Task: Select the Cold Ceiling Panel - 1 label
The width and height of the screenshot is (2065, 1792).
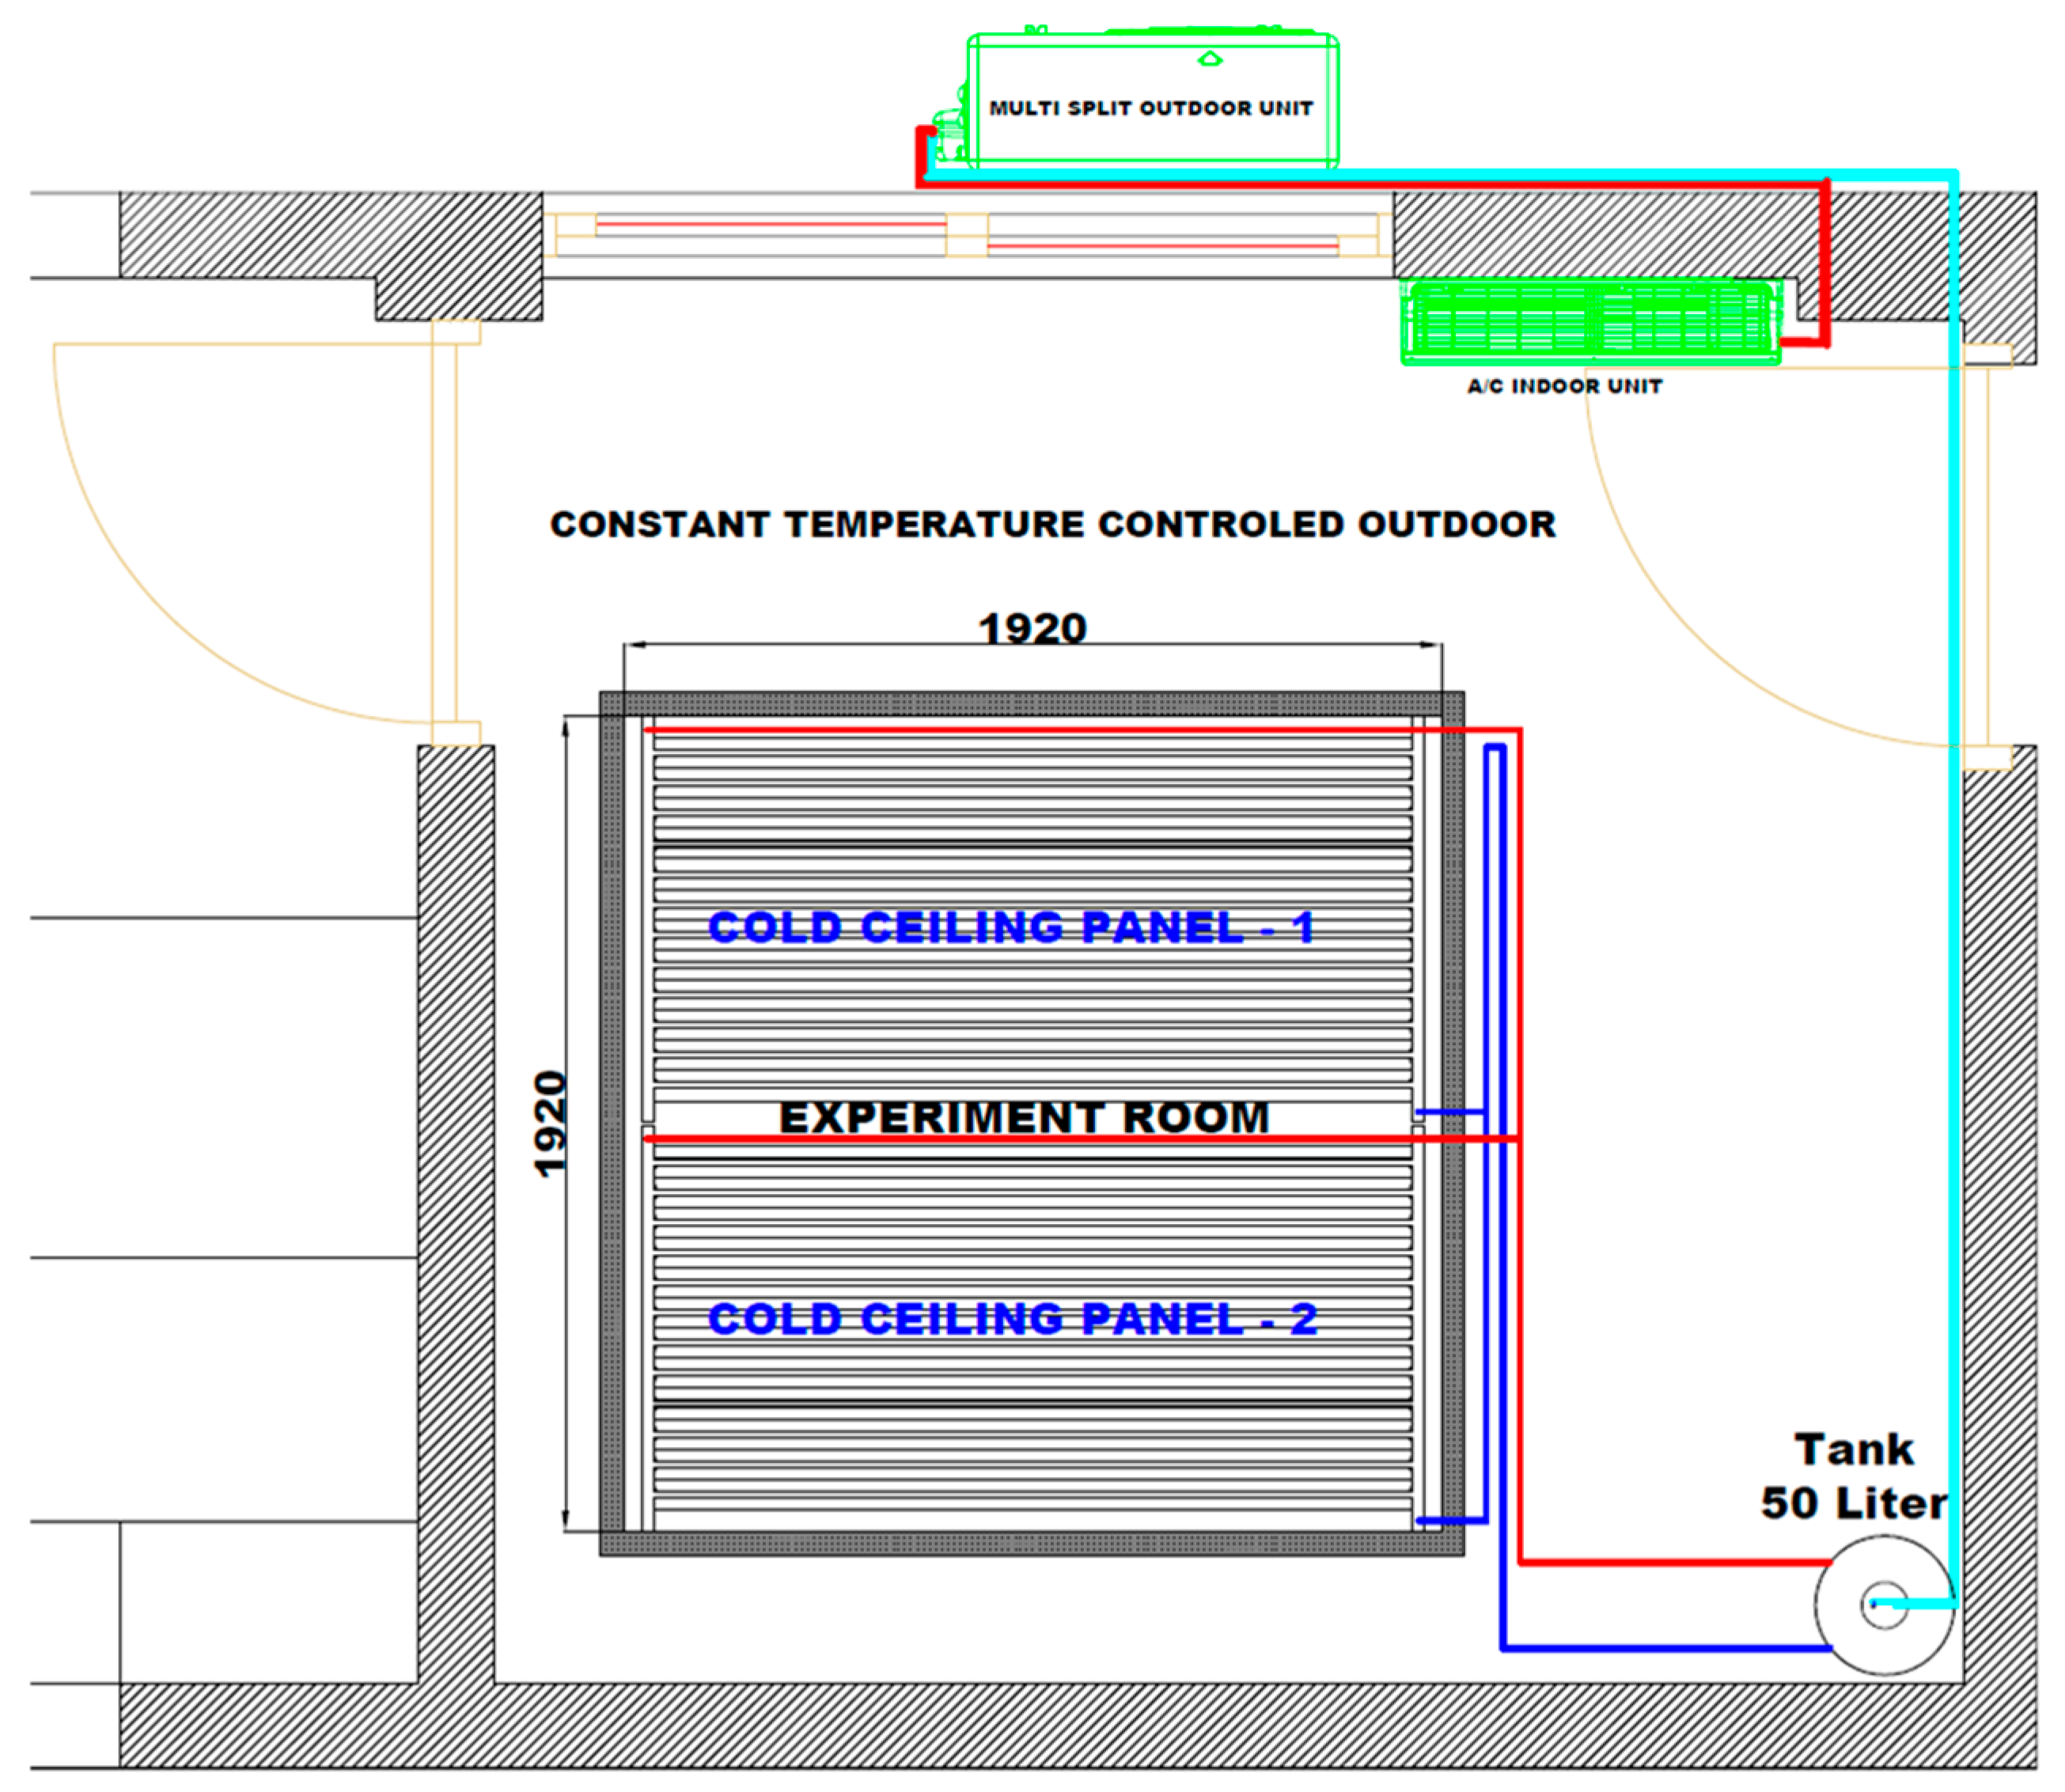Action: tap(1010, 927)
